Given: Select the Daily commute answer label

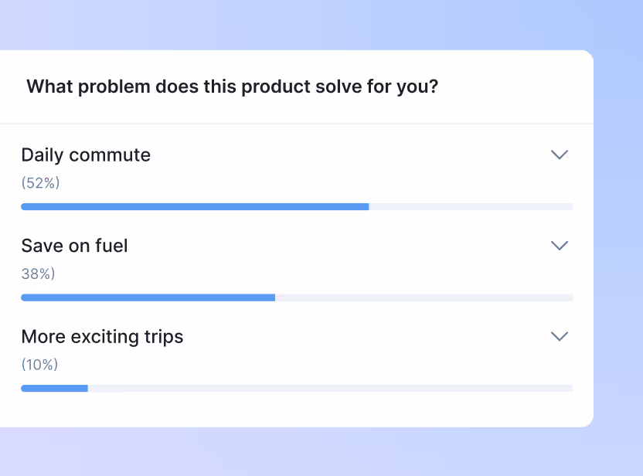Looking at the screenshot, I should [86, 155].
